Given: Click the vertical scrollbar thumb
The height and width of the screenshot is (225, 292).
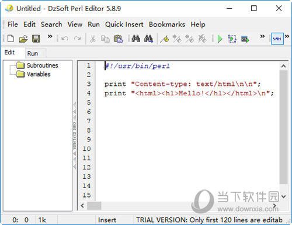Looking at the screenshot, I should pyautogui.click(x=283, y=127).
